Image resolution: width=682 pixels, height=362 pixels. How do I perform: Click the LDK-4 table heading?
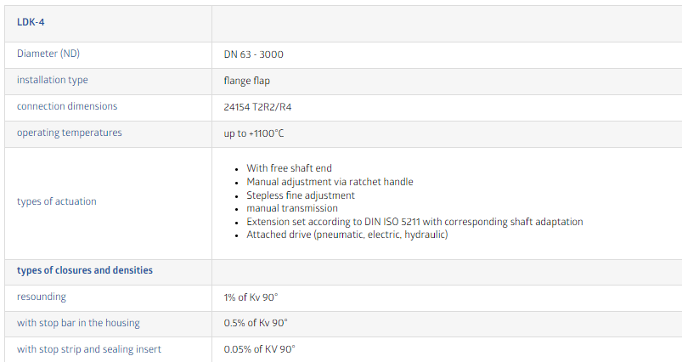31,22
